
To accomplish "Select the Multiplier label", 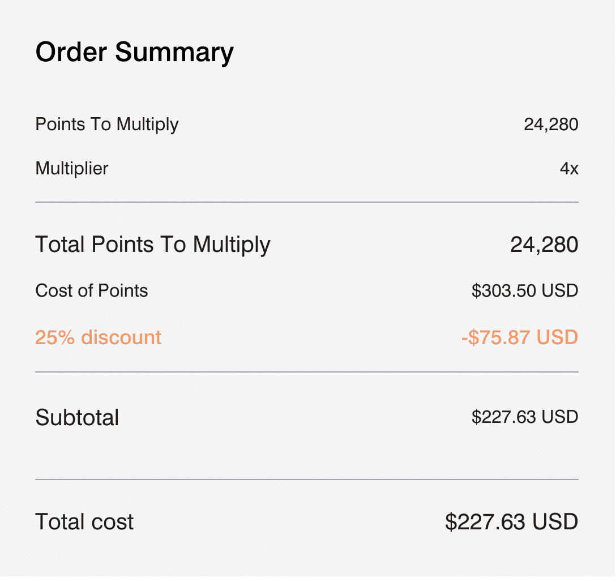I will [x=71, y=169].
